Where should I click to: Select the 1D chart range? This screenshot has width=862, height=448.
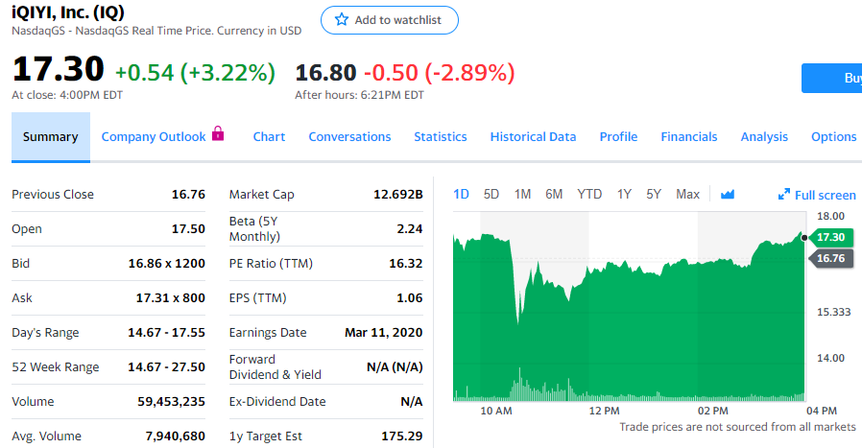(x=461, y=195)
